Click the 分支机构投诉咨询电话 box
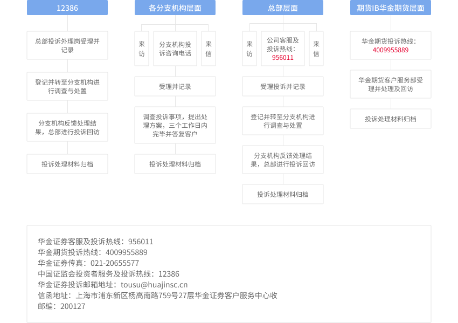This screenshot has width=458, height=323. coord(175,49)
